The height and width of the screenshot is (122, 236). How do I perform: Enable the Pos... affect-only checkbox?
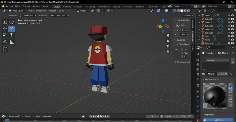point(182,53)
